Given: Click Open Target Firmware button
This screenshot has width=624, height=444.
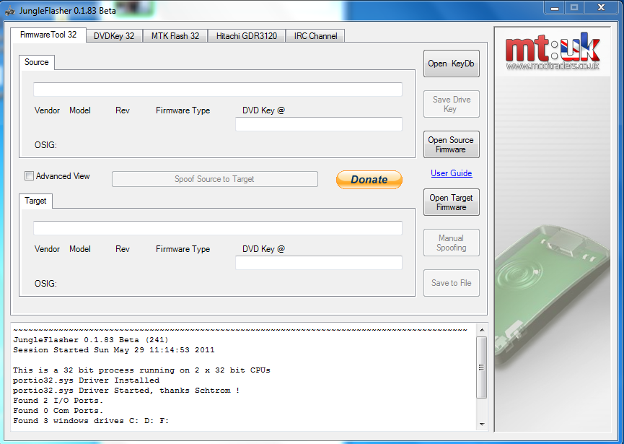Looking at the screenshot, I should coord(452,202).
